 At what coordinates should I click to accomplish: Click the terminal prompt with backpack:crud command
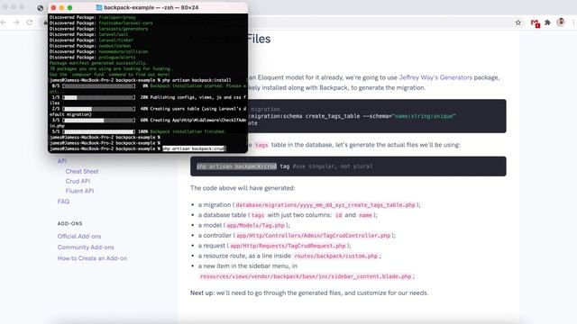(137, 148)
